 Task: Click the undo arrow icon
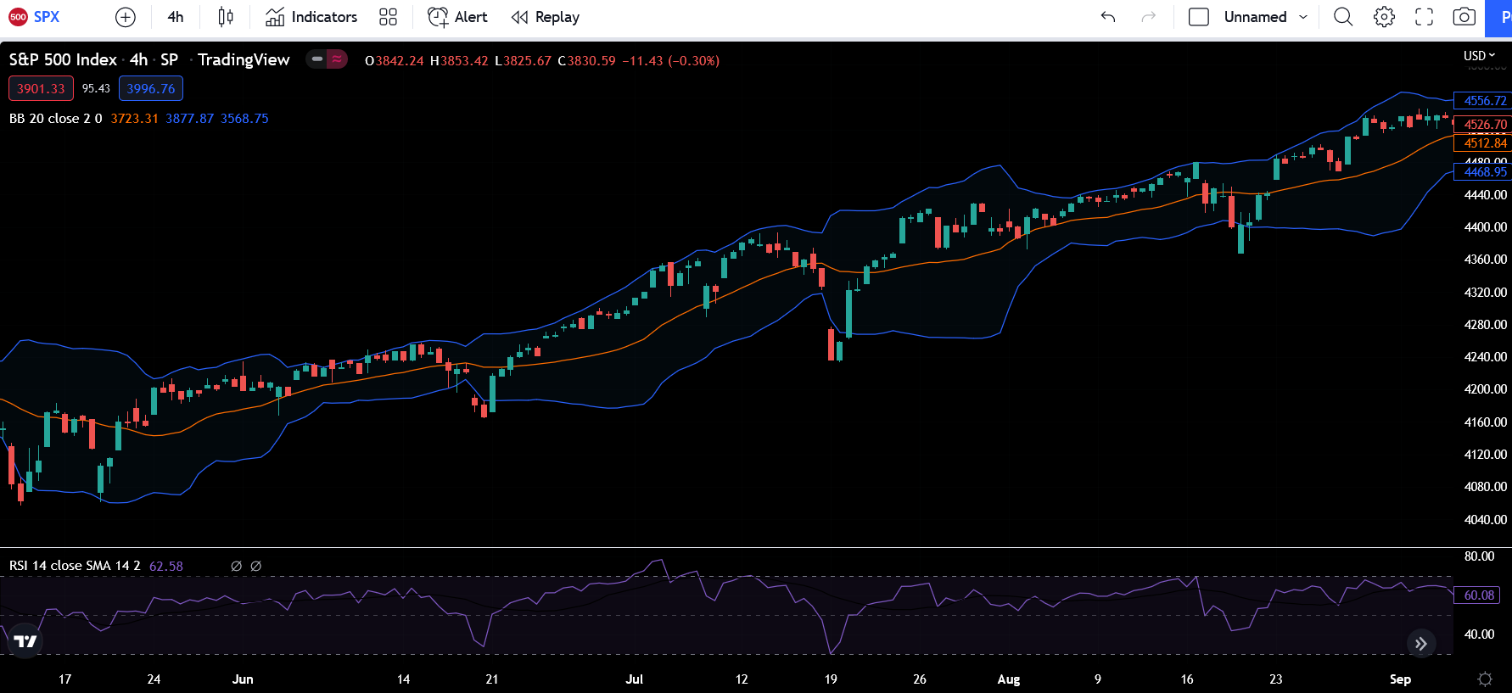tap(1108, 17)
